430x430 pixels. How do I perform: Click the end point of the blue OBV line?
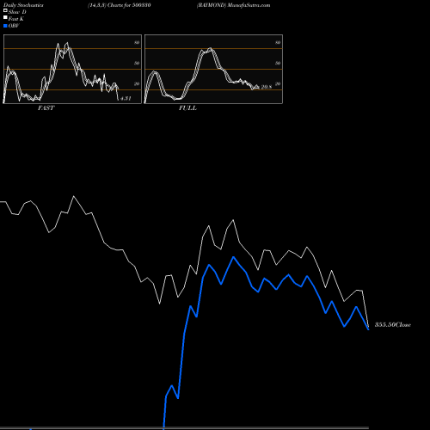[x=368, y=329]
